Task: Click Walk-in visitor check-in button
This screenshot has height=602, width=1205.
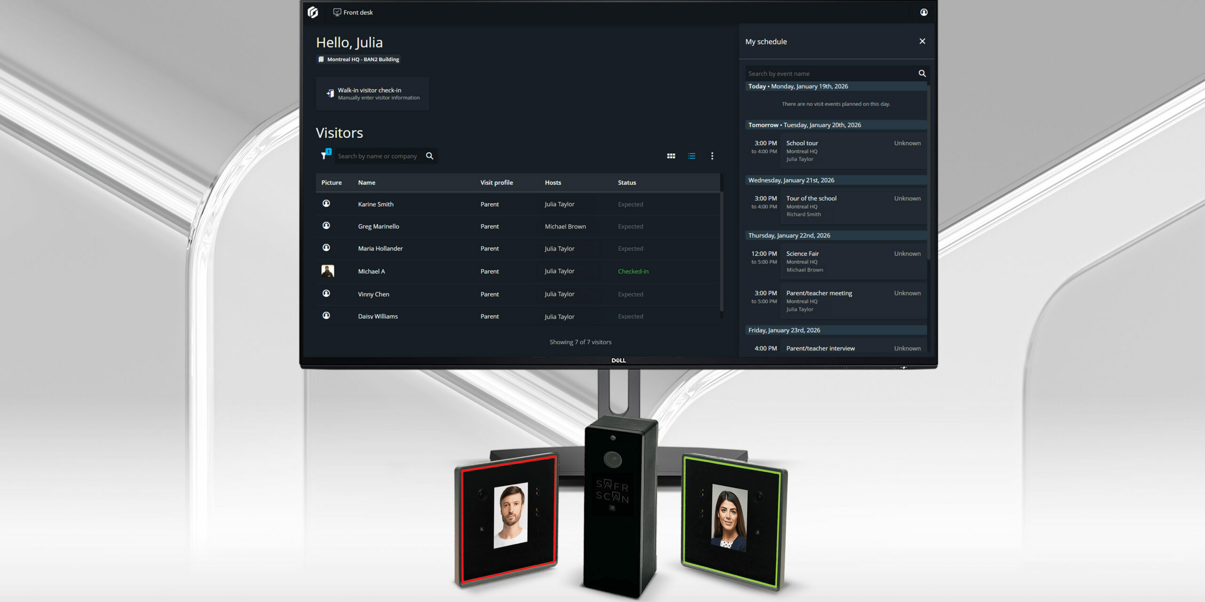Action: [x=373, y=94]
